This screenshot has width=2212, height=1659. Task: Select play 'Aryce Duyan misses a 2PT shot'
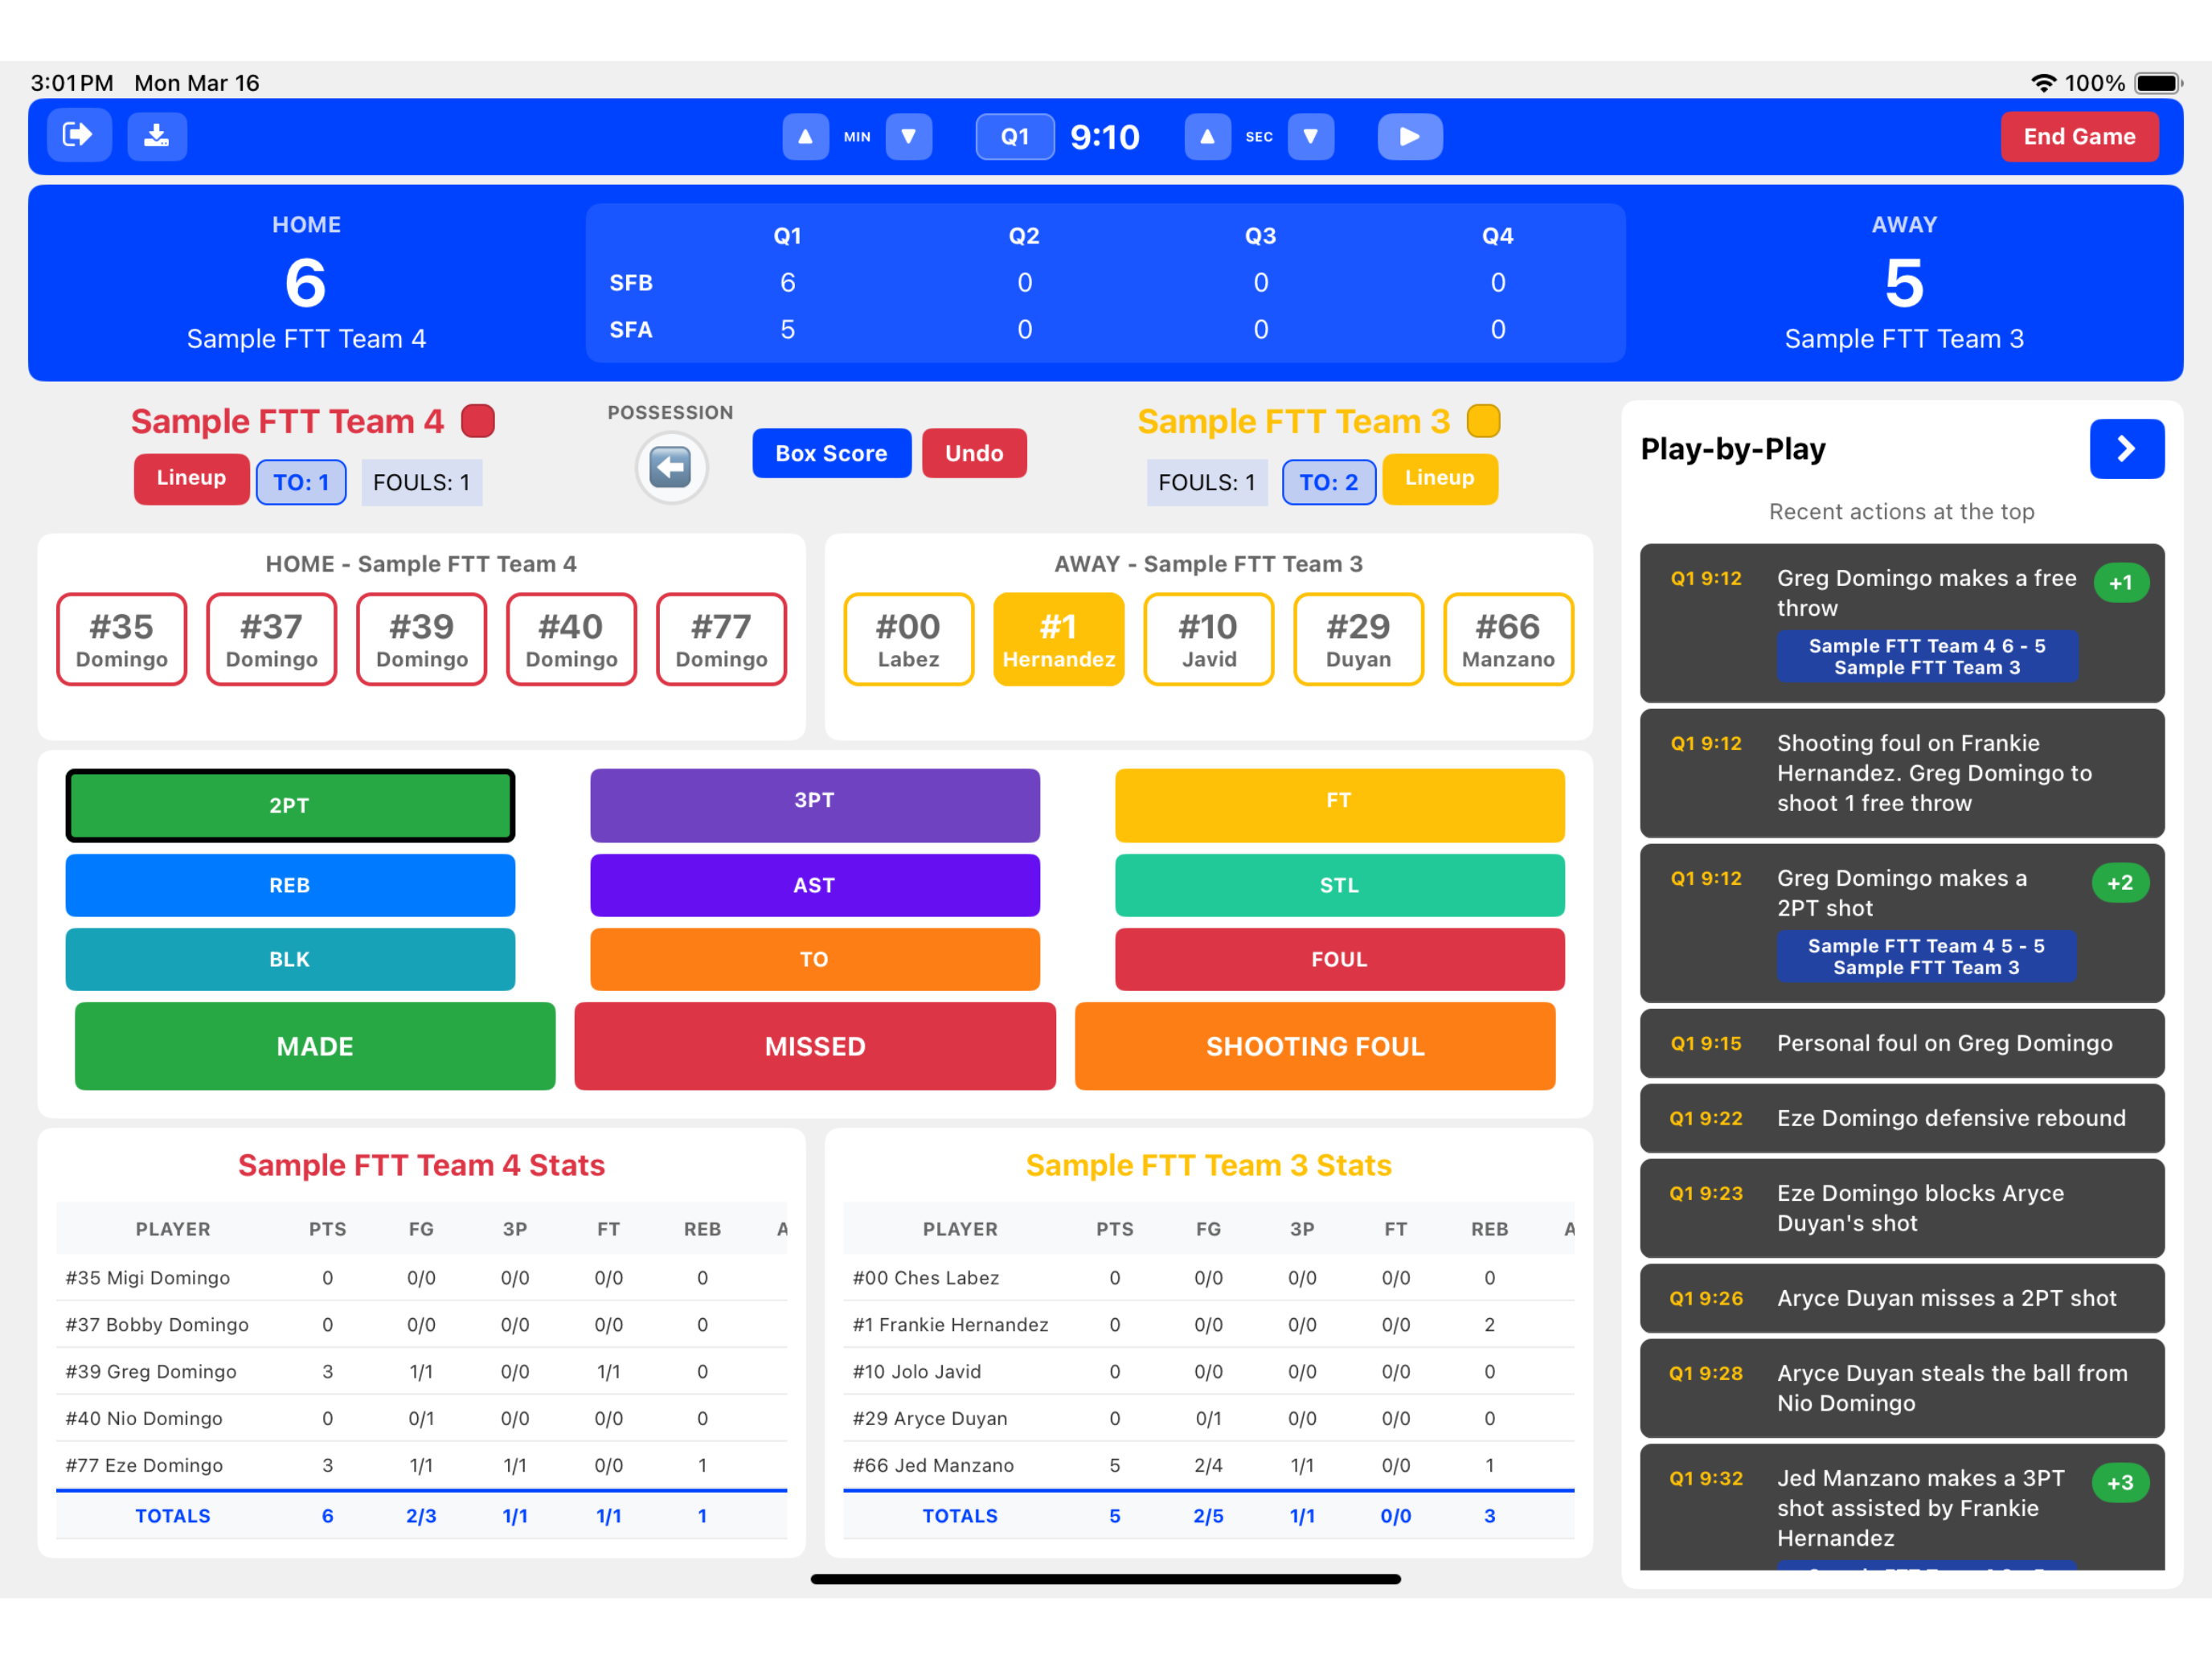(1902, 1298)
